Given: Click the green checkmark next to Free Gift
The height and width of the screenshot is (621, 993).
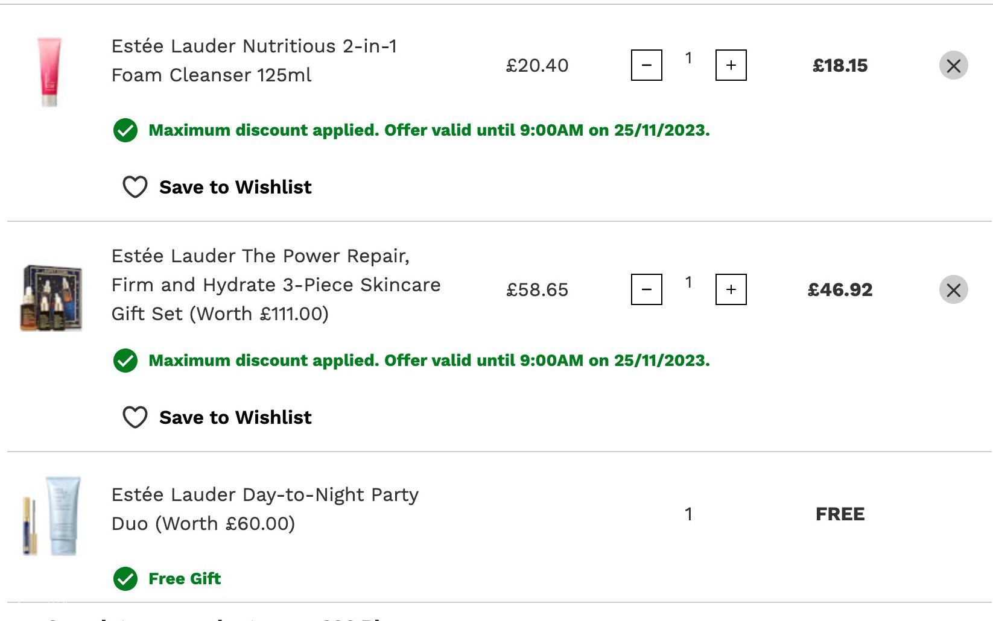Looking at the screenshot, I should pos(125,579).
